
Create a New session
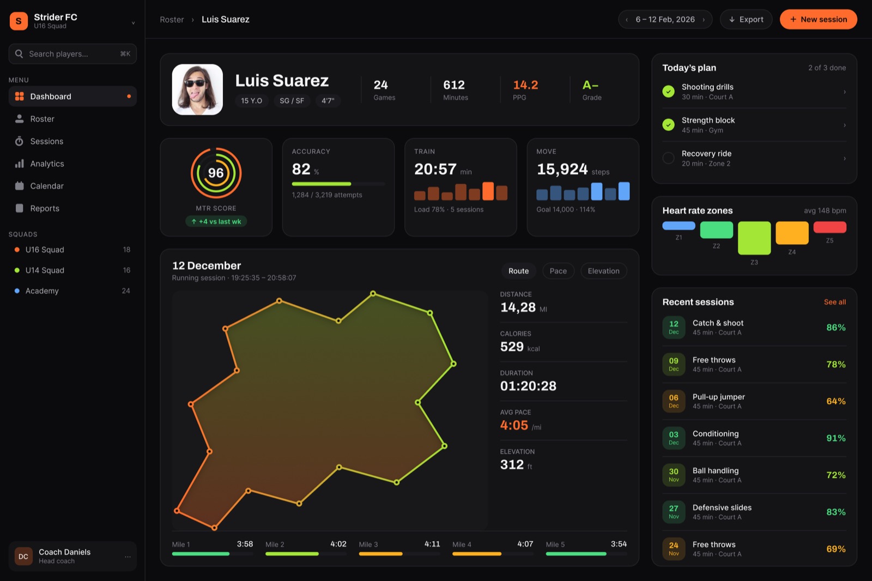tap(818, 20)
